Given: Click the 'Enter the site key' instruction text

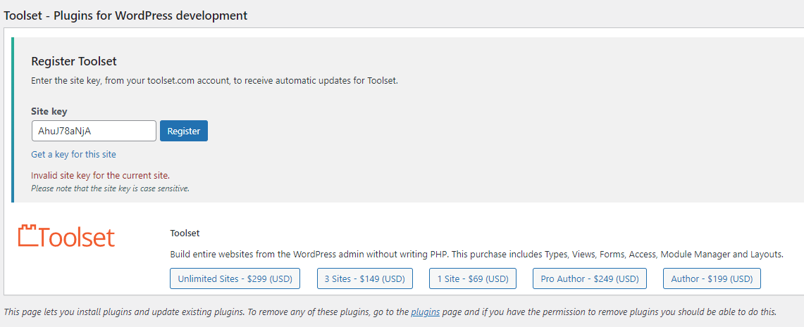Looking at the screenshot, I should [214, 80].
